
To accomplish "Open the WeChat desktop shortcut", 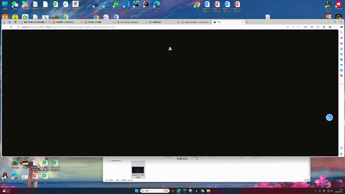I will pos(15,5).
